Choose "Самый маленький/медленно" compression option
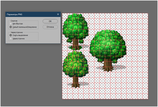 point(10,27)
